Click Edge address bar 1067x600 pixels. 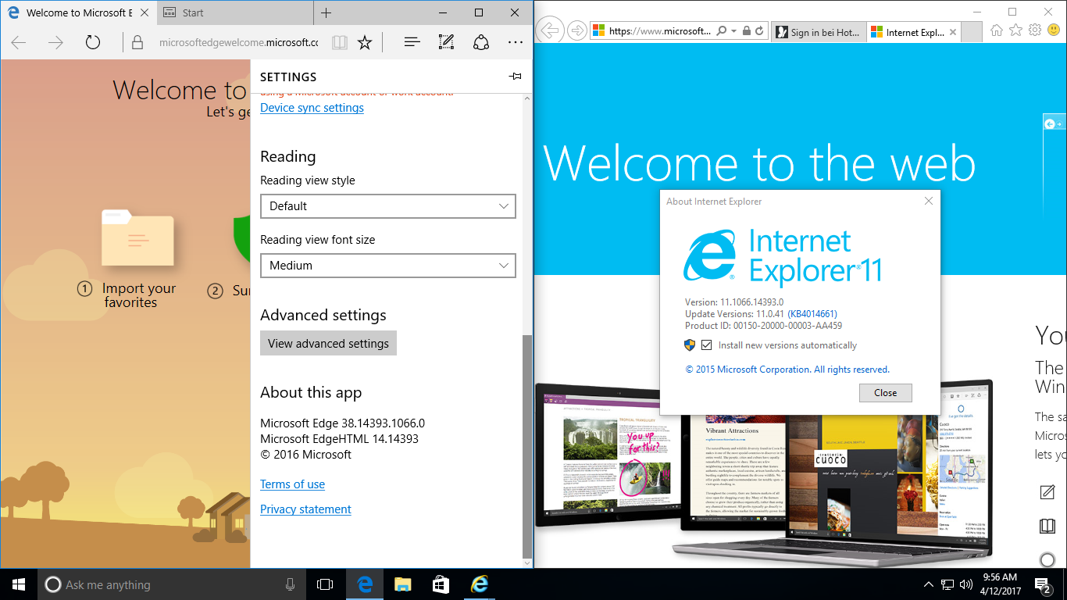238,43
